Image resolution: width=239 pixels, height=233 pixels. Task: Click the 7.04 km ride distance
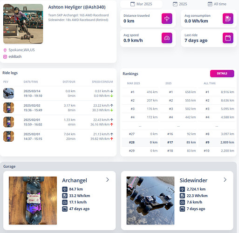click(69, 134)
